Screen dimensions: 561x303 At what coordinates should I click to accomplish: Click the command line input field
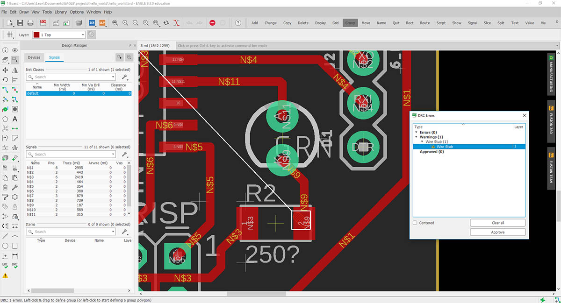(366, 46)
